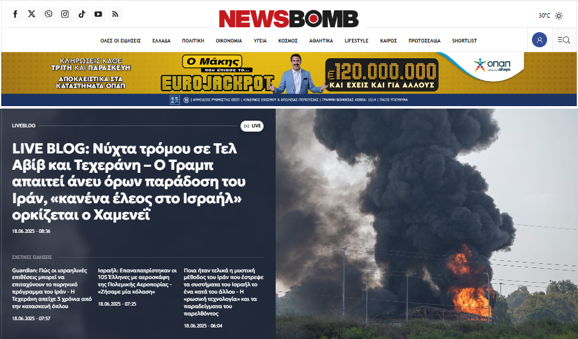578x339 pixels.
Task: Open the LIVE BLOG headline about Tel Aviv
Action: [x=129, y=181]
